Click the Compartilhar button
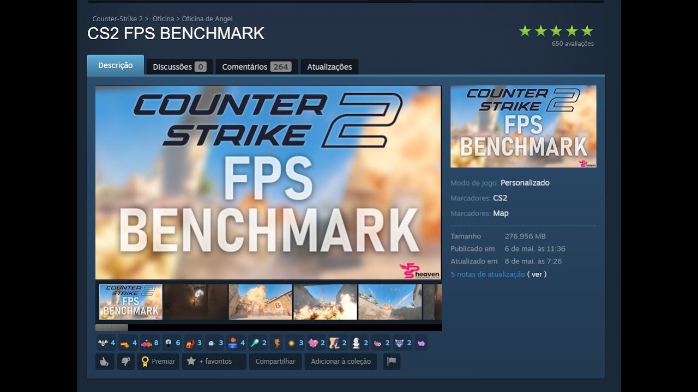Screen dimensions: 698x392 pos(275,362)
